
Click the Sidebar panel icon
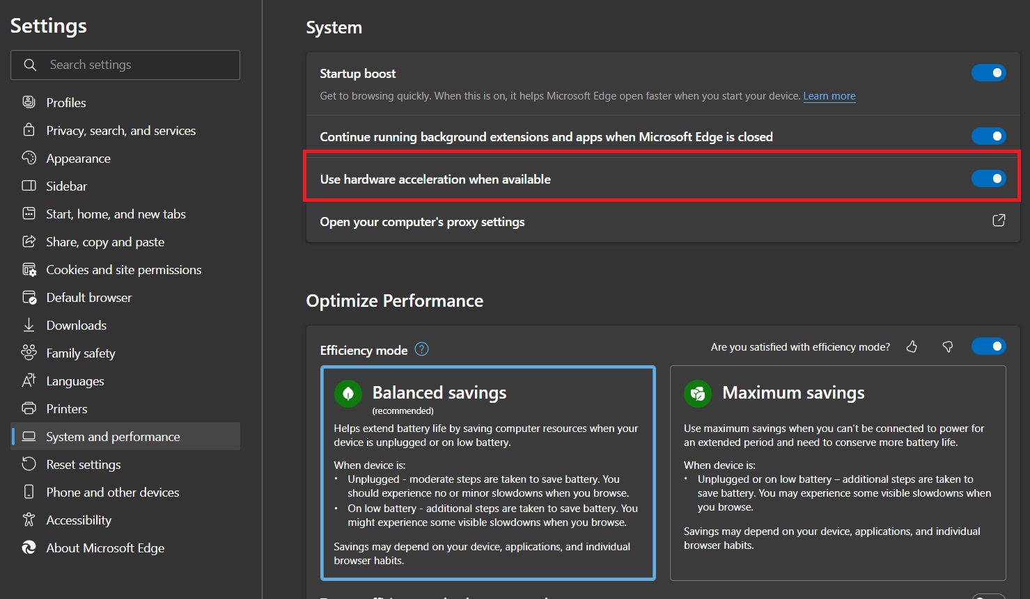29,186
